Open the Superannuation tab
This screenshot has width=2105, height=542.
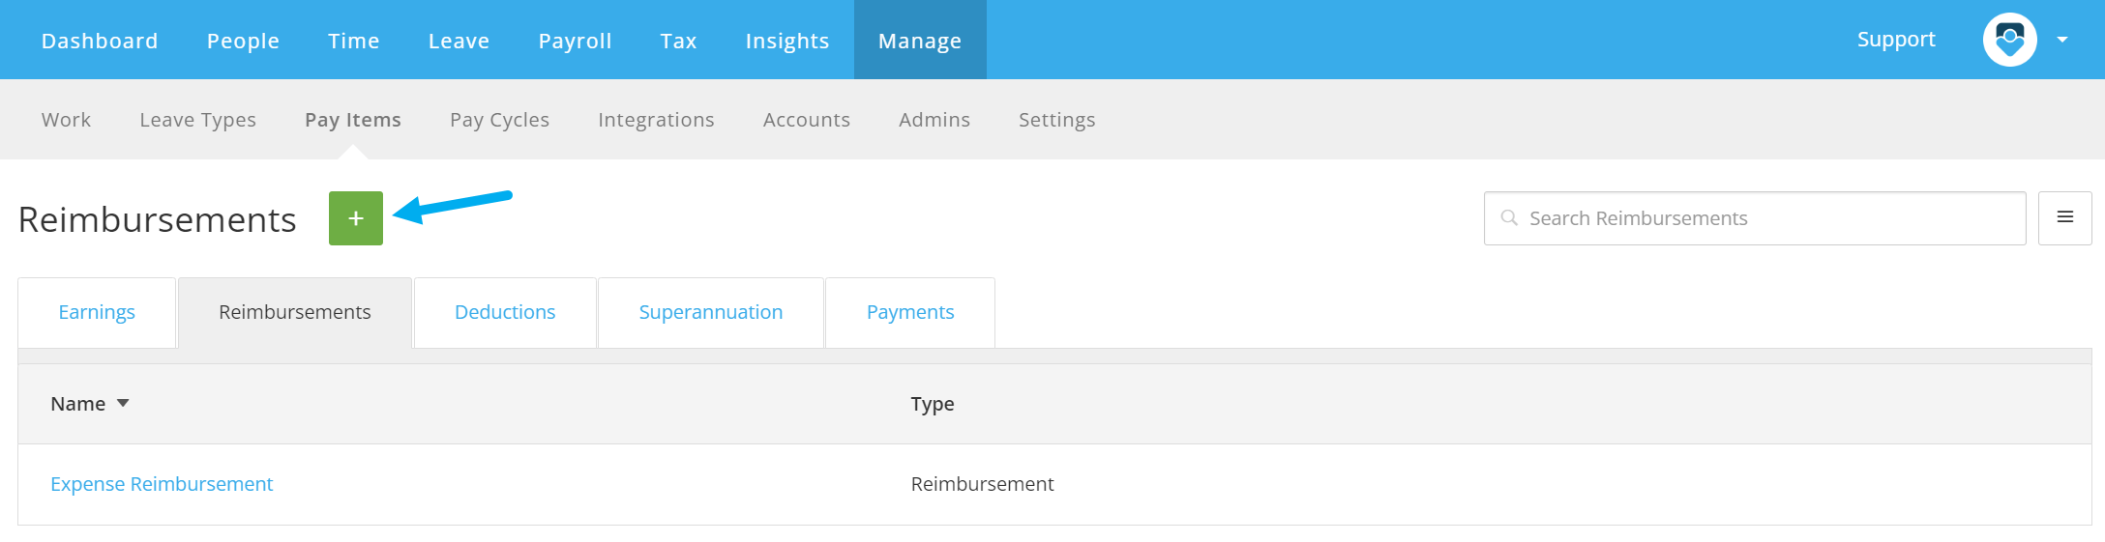coord(711,312)
